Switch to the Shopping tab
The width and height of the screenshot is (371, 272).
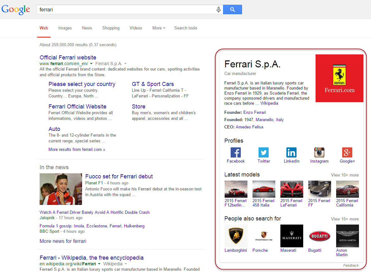tap(111, 28)
